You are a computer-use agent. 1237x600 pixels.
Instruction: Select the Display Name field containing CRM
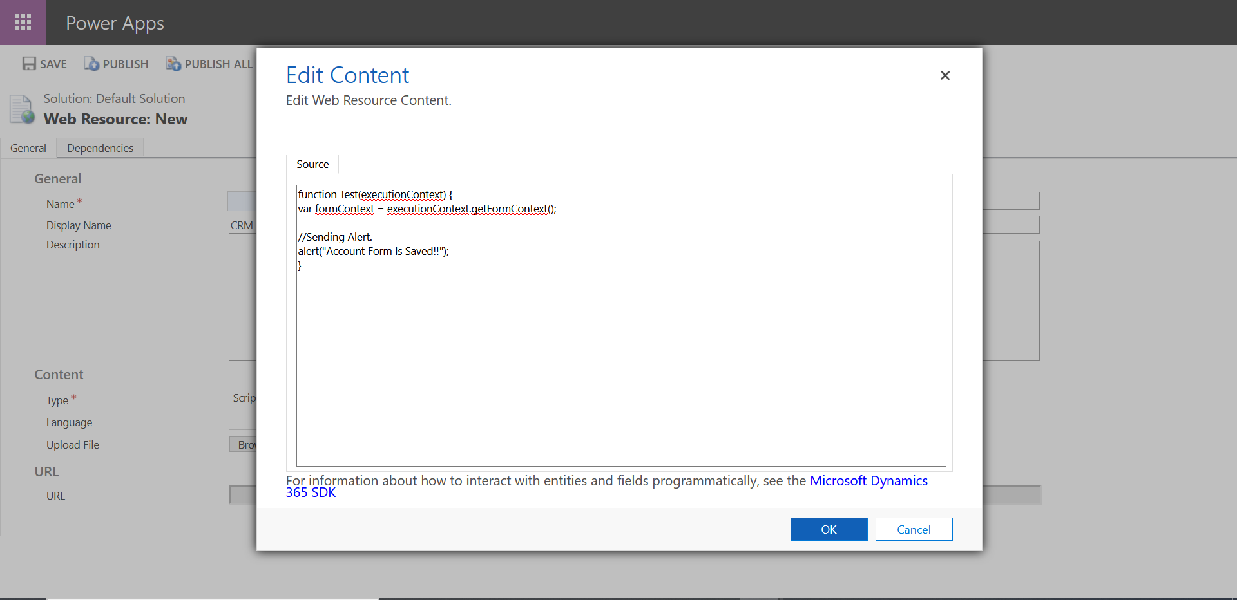pyautogui.click(x=243, y=225)
